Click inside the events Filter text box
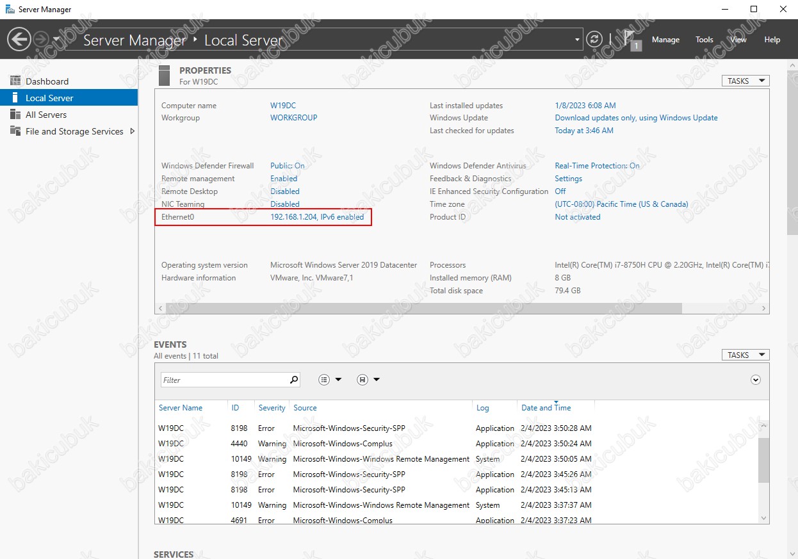The height and width of the screenshot is (559, 798). (x=224, y=380)
